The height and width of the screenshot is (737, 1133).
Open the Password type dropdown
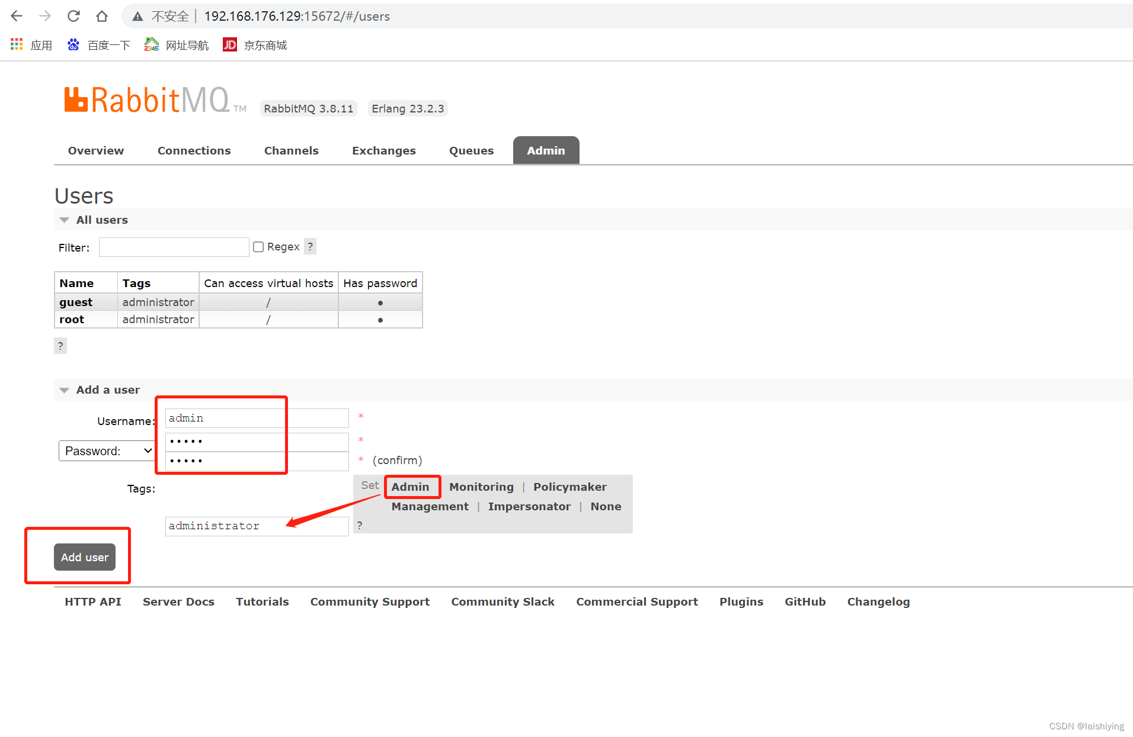[107, 451]
